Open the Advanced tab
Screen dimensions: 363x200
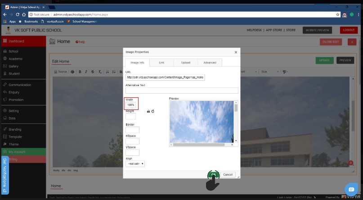[210, 63]
